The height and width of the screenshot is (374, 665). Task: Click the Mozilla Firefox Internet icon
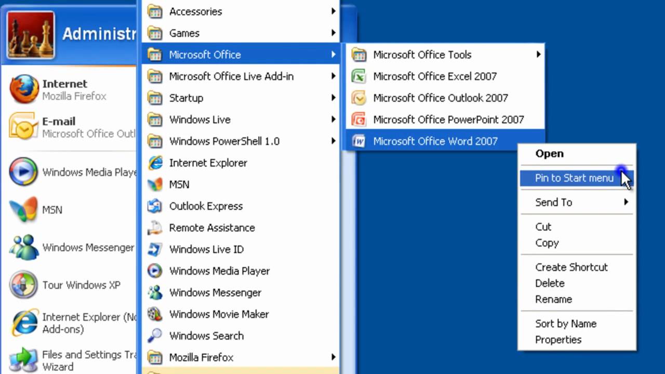pyautogui.click(x=24, y=89)
